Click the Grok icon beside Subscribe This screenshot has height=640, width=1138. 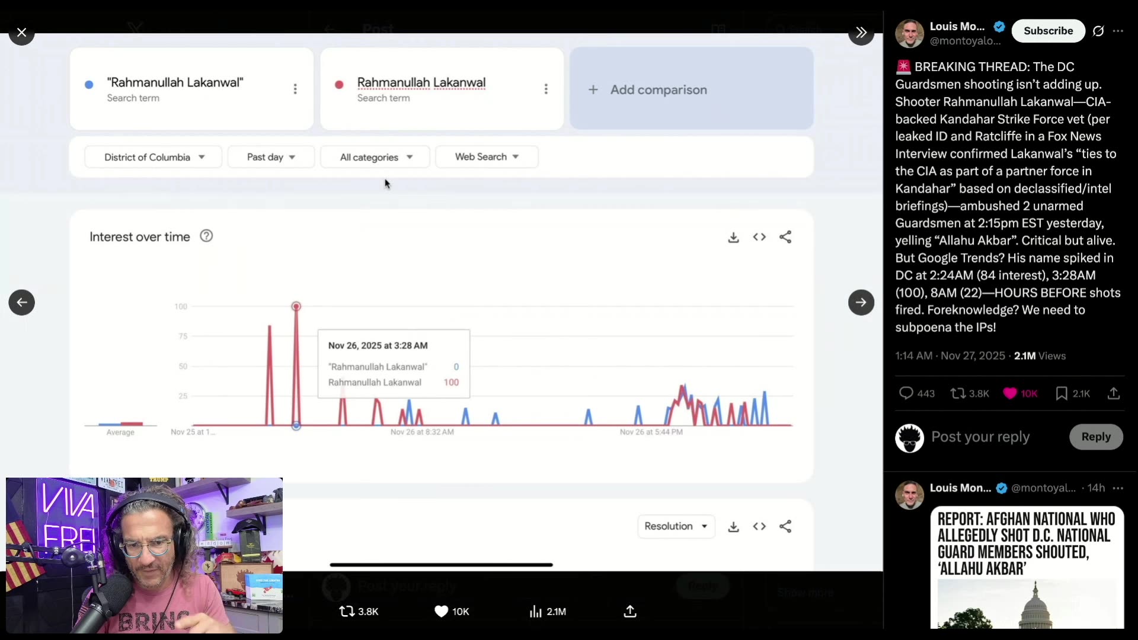(1098, 31)
